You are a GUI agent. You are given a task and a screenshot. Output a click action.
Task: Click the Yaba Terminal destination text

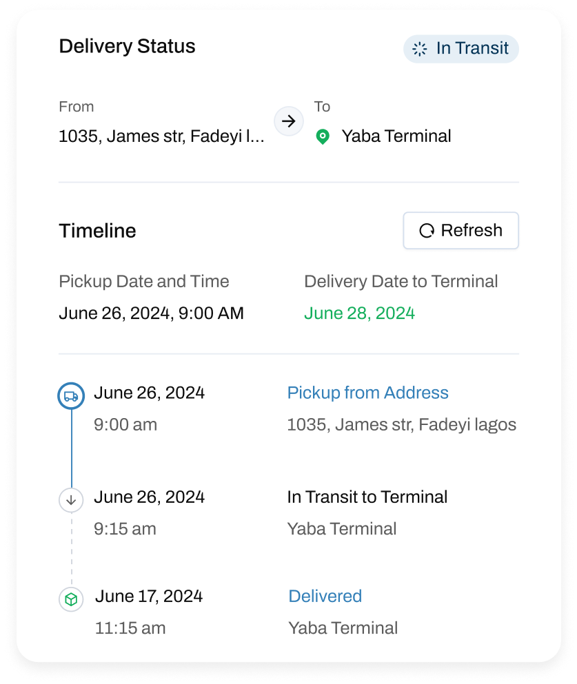point(396,136)
